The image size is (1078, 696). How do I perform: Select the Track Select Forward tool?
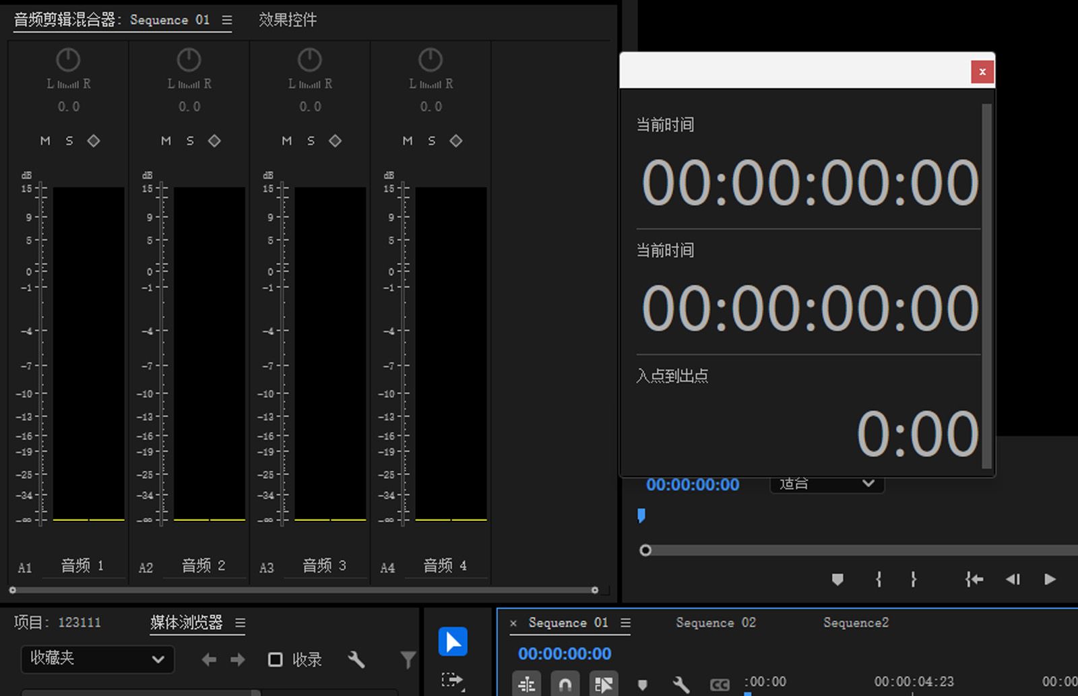(x=453, y=681)
